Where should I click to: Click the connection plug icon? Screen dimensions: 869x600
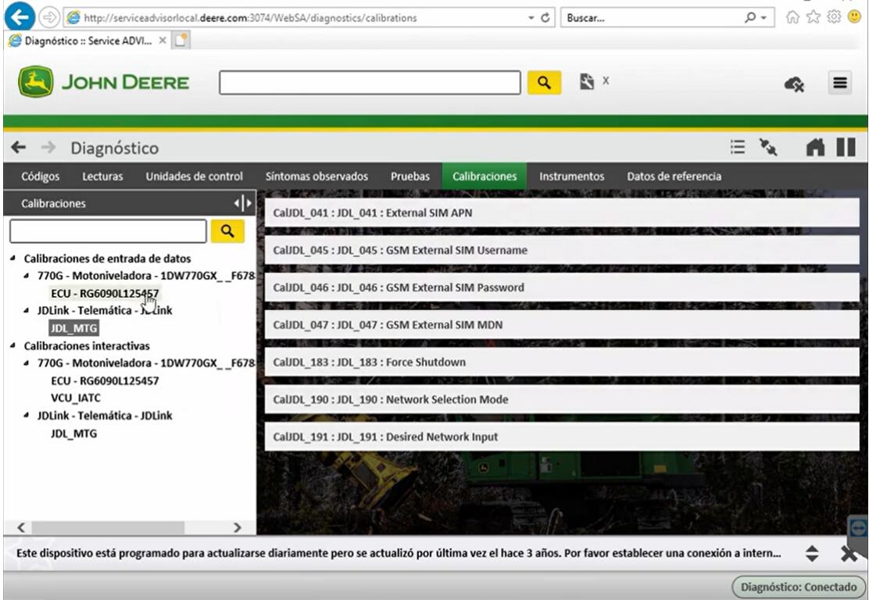[768, 148]
